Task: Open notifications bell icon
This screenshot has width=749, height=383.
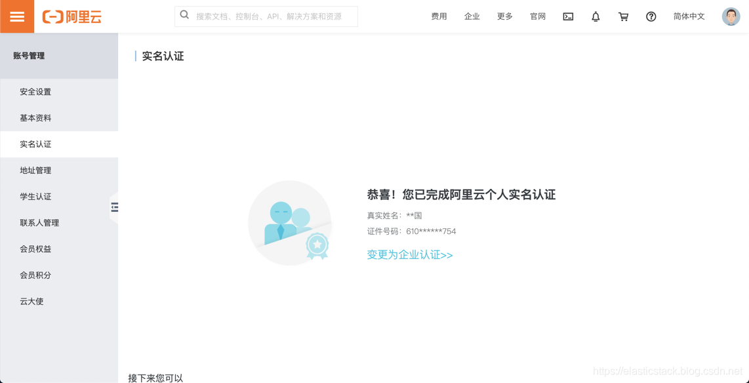Action: 596,16
